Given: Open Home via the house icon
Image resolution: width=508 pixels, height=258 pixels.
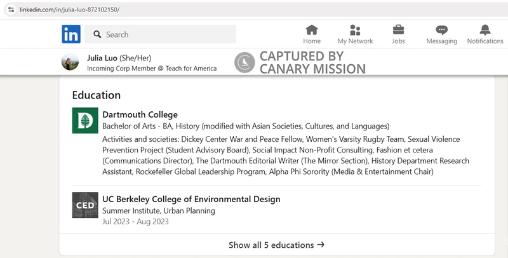Looking at the screenshot, I should click(312, 30).
